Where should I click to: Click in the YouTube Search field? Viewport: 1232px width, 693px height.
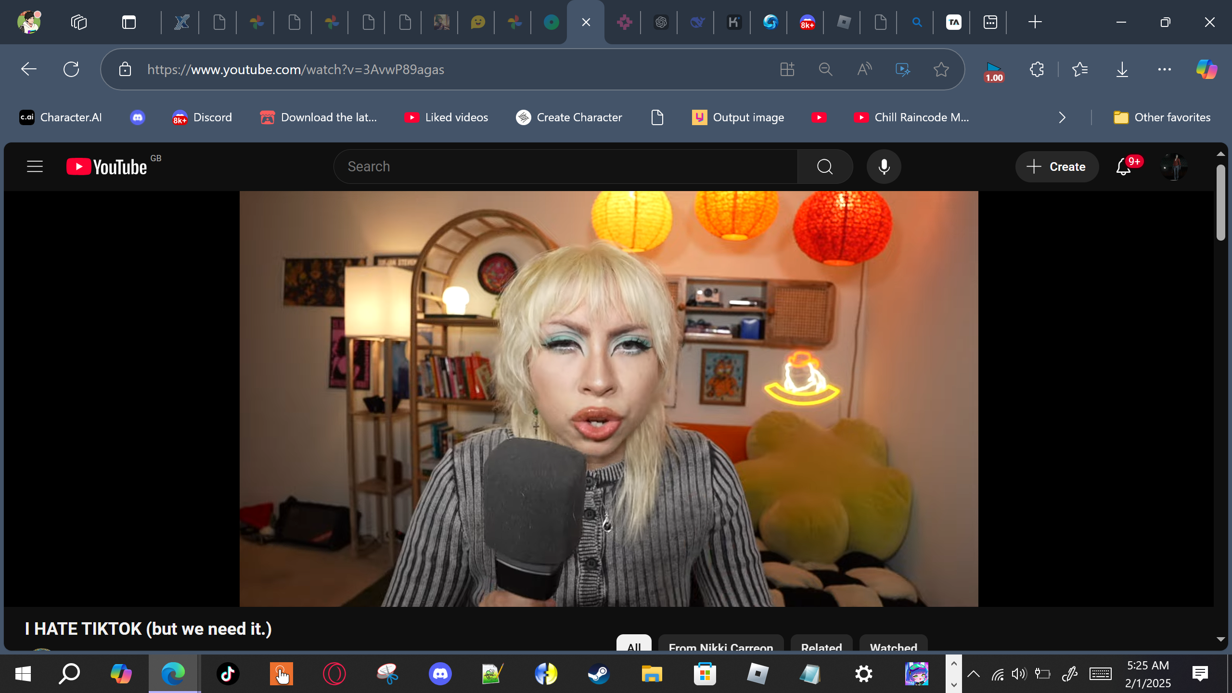point(565,167)
